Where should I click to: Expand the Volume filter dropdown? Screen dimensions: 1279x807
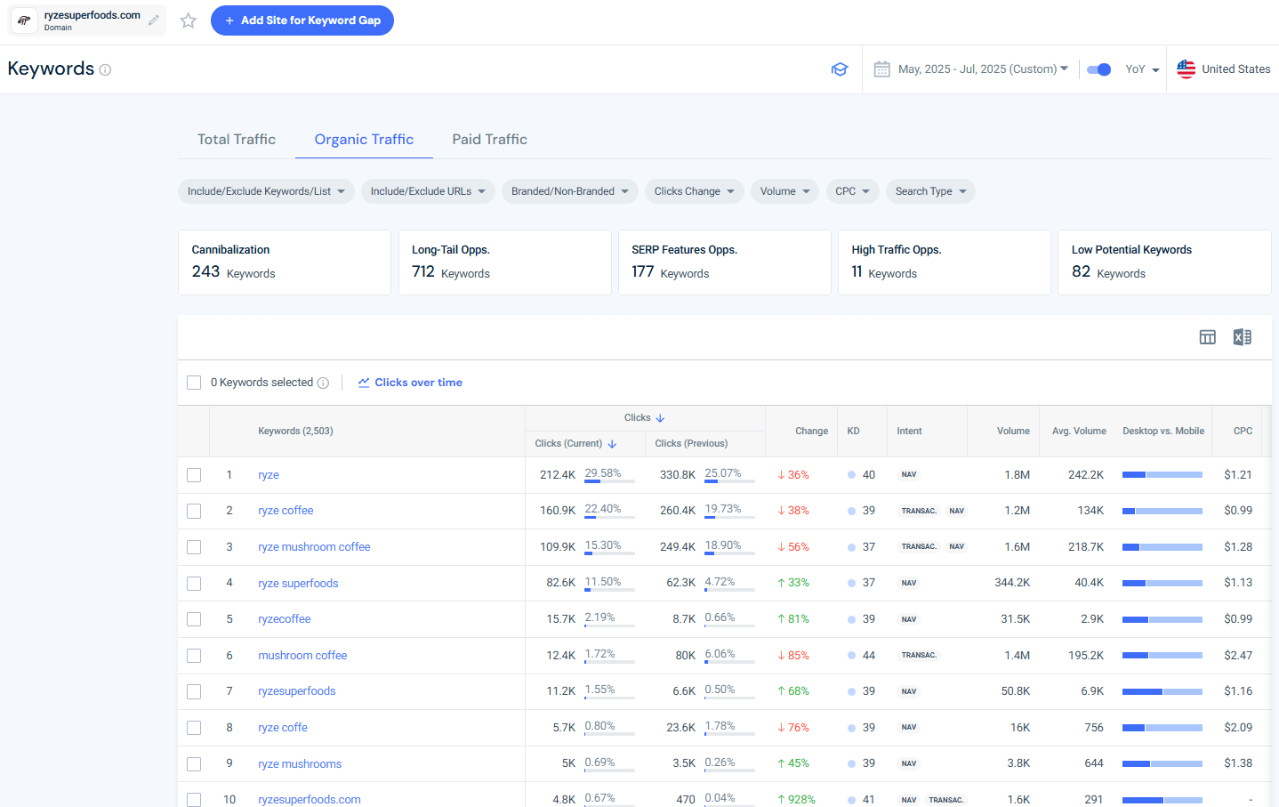[784, 190]
